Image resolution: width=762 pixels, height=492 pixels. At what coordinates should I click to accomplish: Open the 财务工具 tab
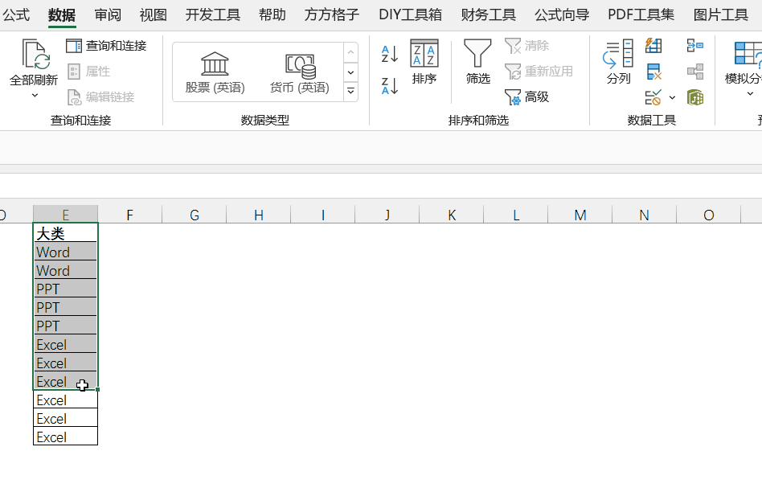(x=489, y=15)
